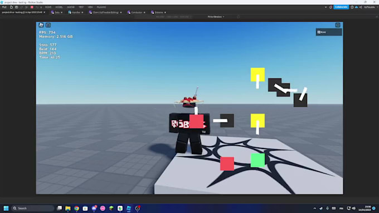Open the help icon right of Collaborate

click(x=352, y=7)
